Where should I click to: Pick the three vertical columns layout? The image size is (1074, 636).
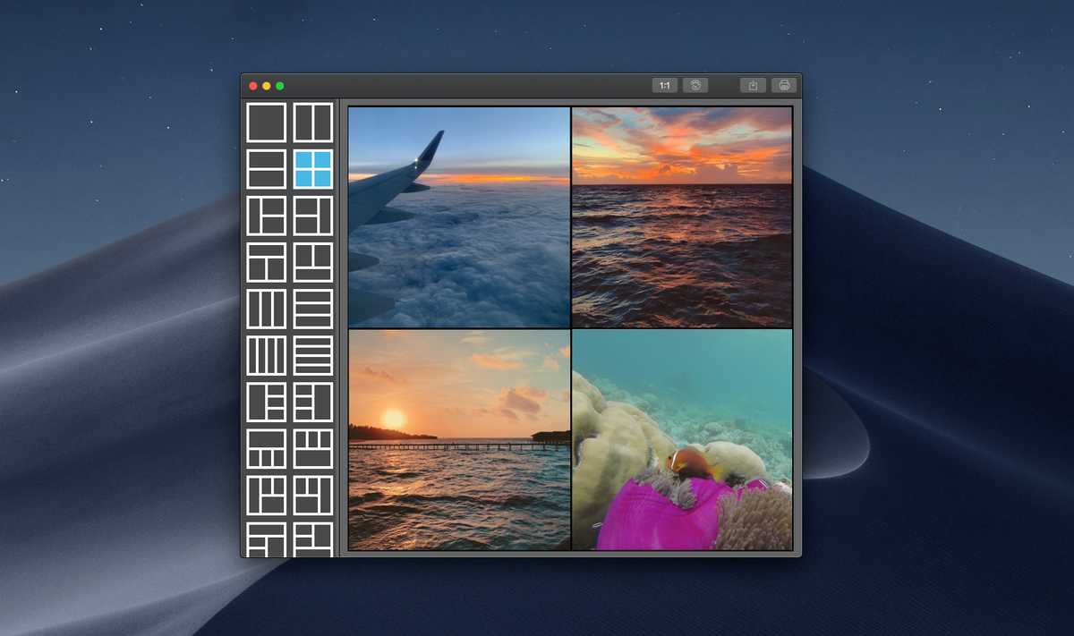[x=266, y=309]
